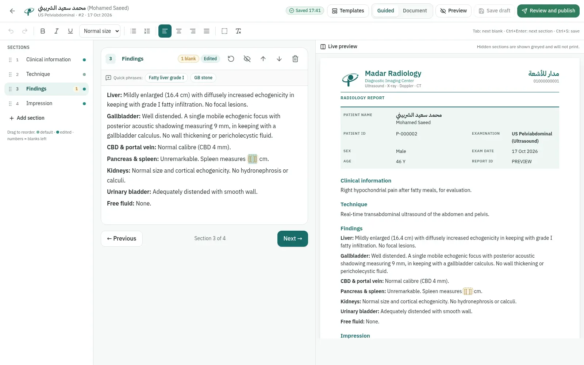
Task: Select Findings section in sidebar
Action: click(47, 89)
